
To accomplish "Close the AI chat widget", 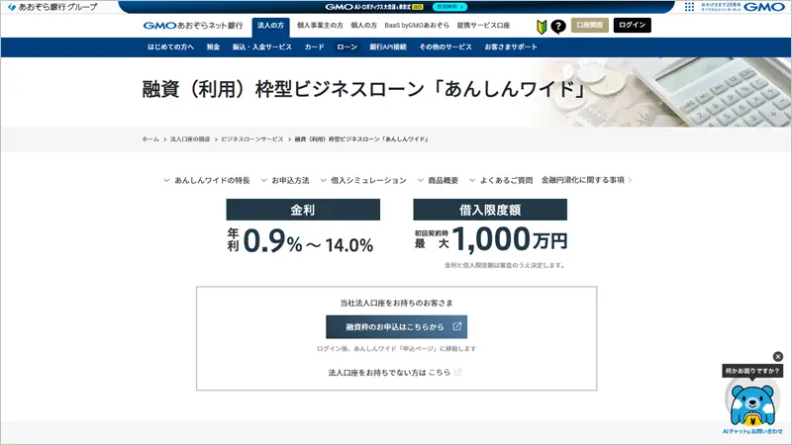I will click(x=778, y=356).
